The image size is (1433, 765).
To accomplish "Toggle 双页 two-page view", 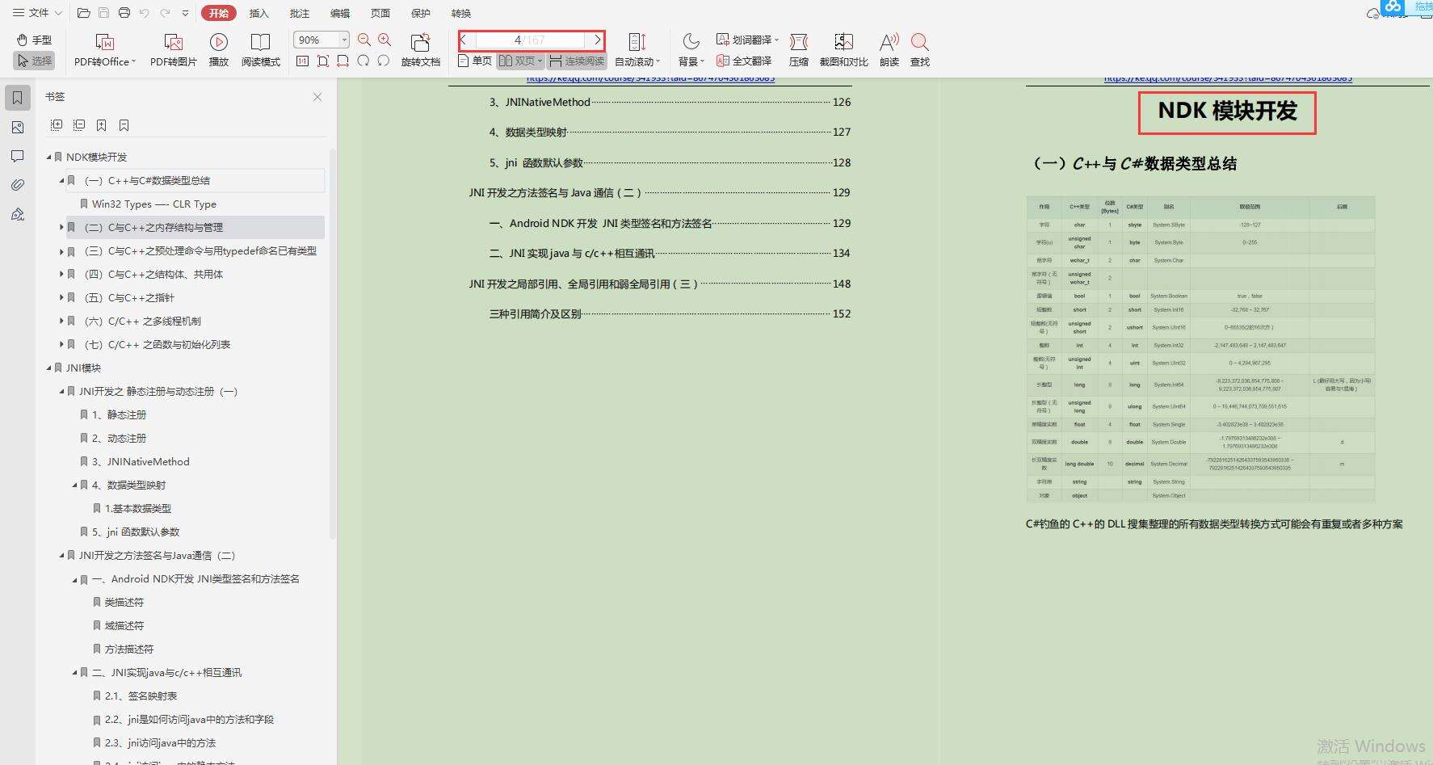I will (520, 61).
